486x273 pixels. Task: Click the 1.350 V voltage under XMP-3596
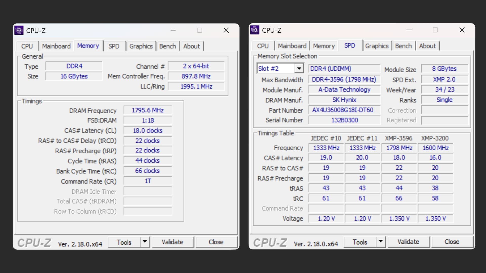click(399, 219)
